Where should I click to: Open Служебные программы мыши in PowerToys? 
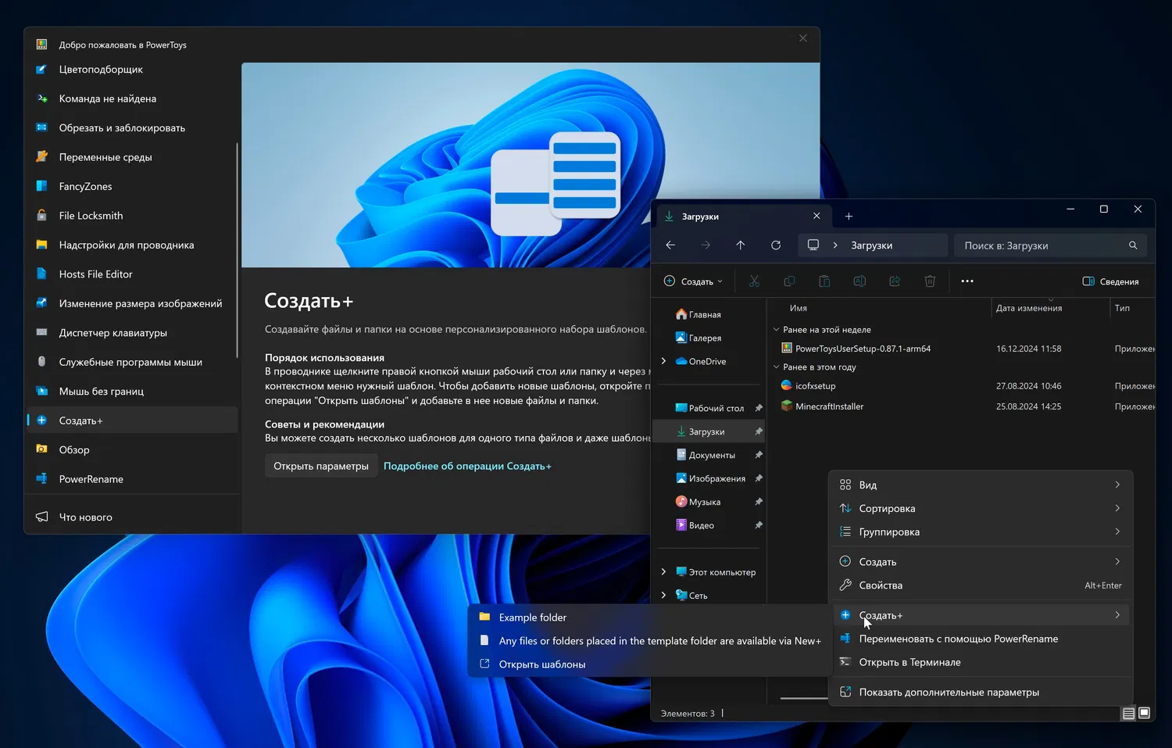click(x=131, y=363)
